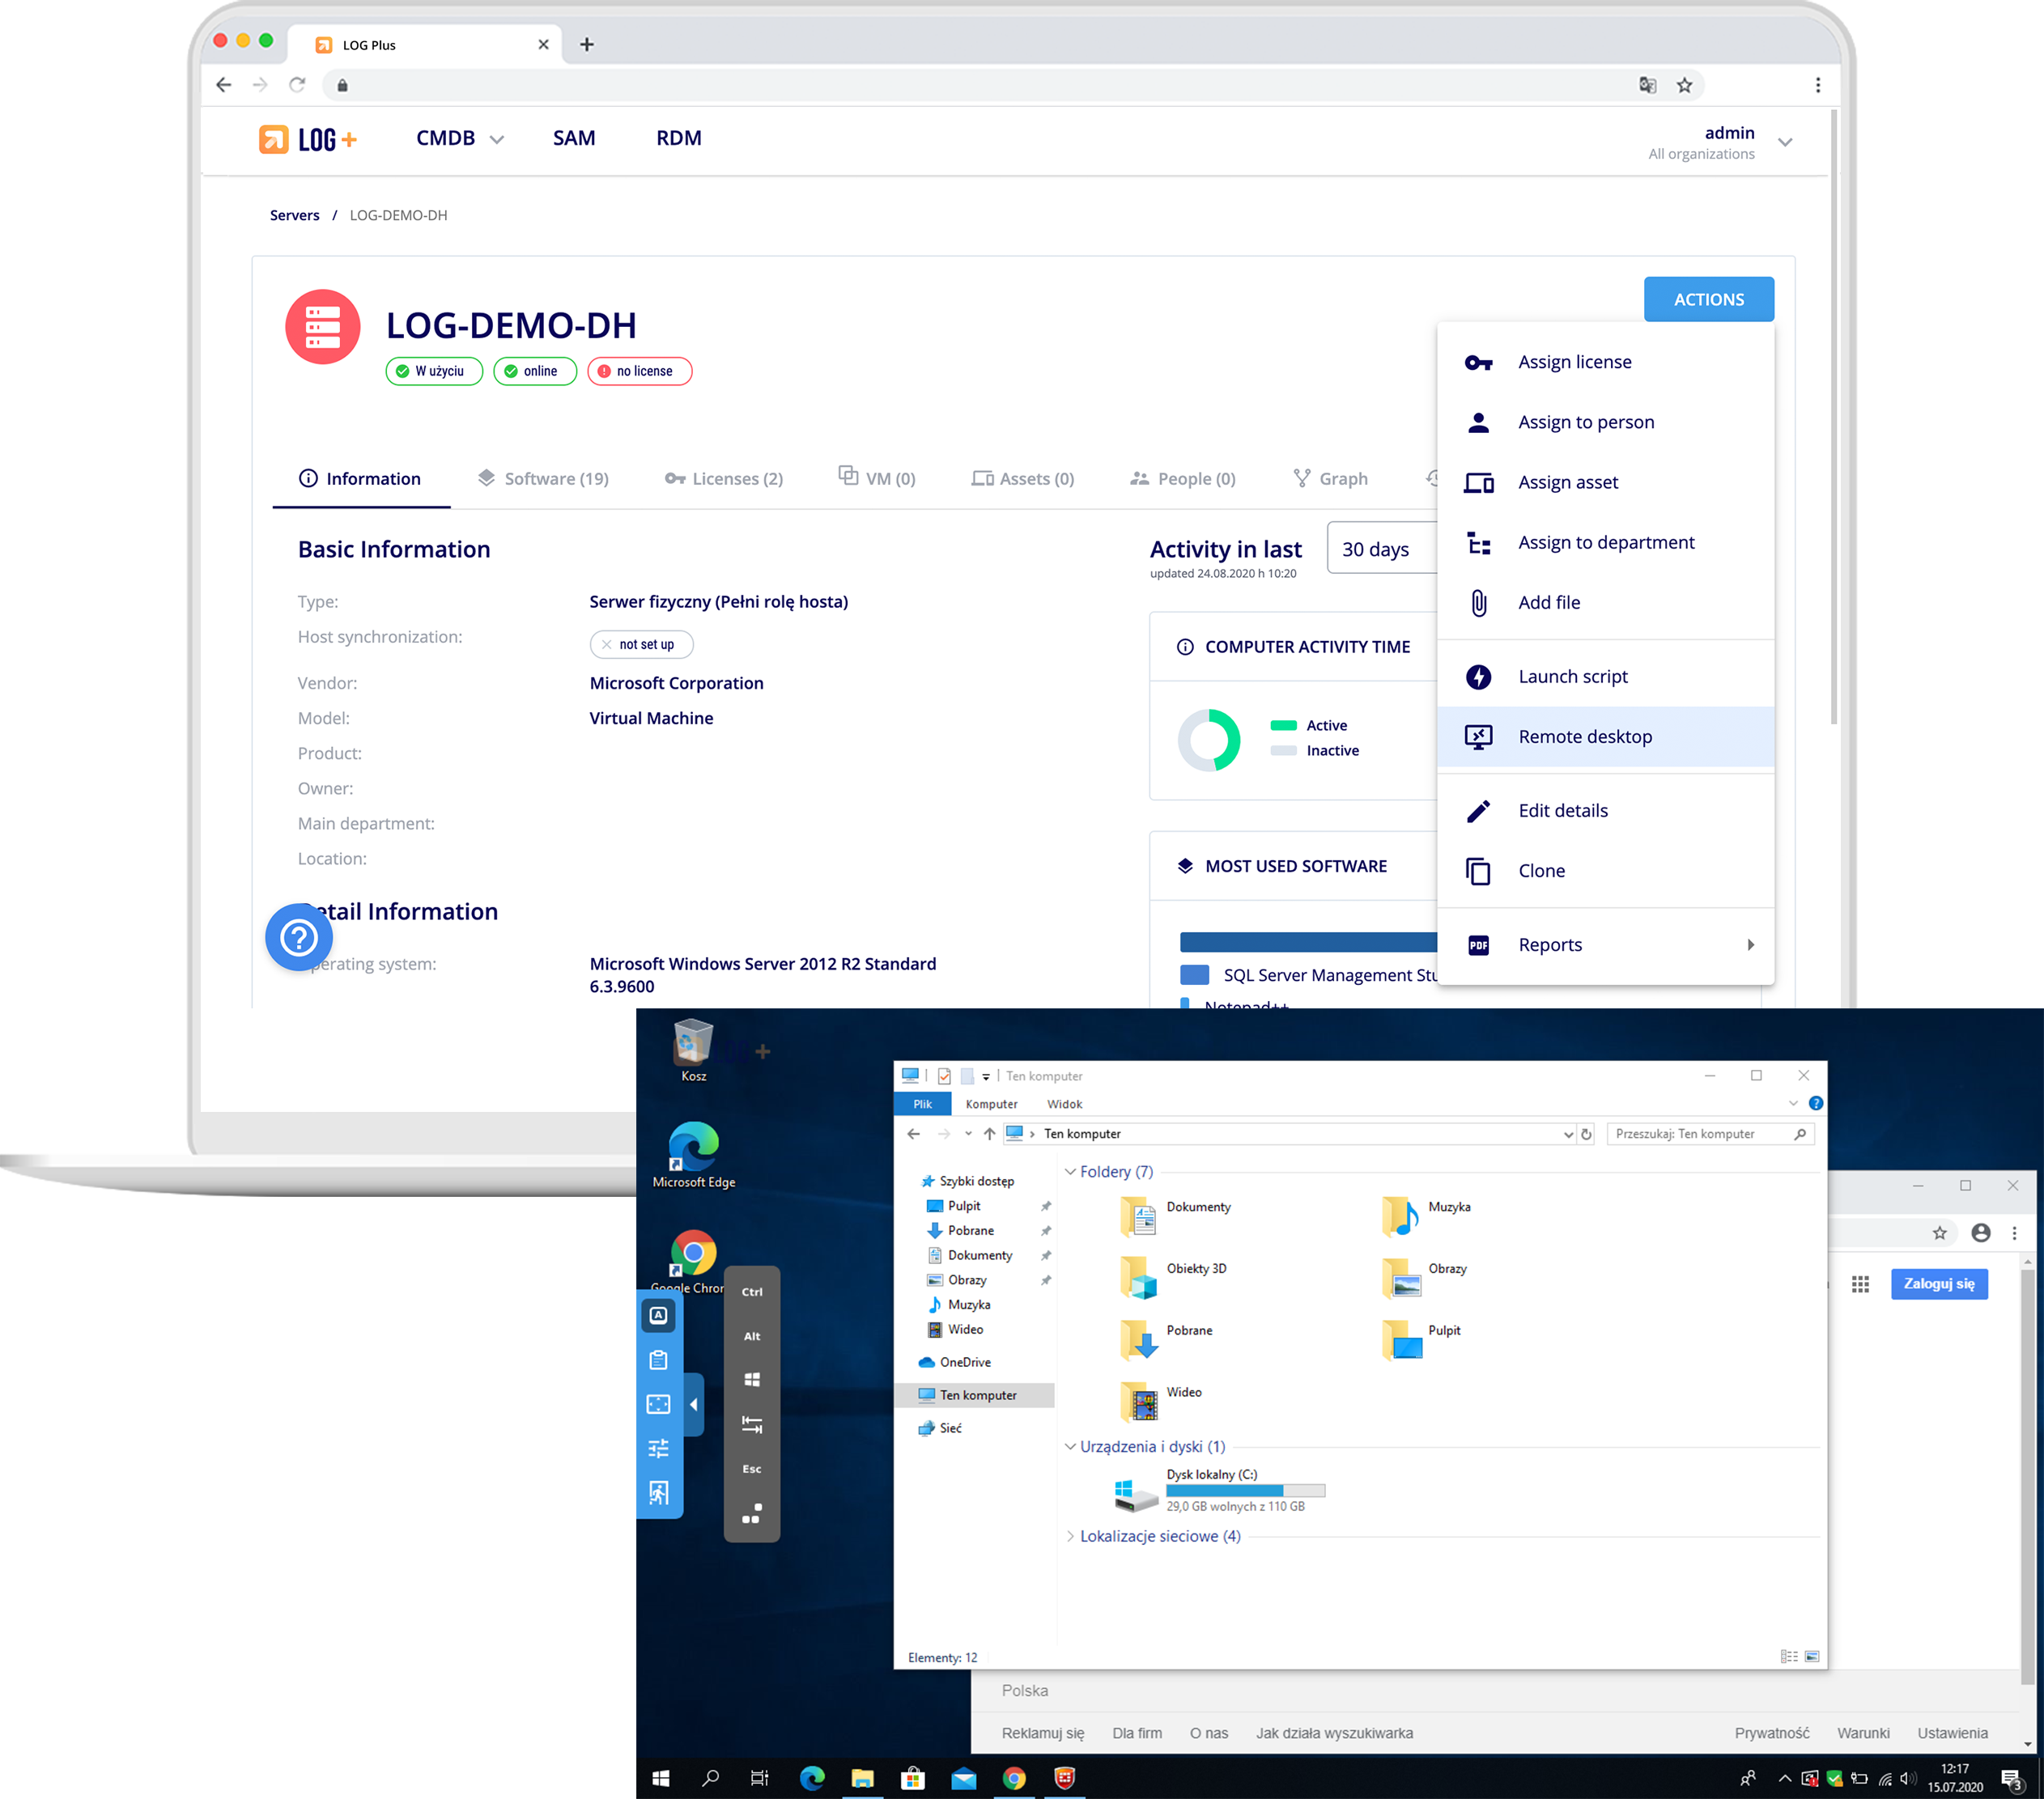Open the SAM navigation link
Image resolution: width=2044 pixels, height=1799 pixels.
574,138
